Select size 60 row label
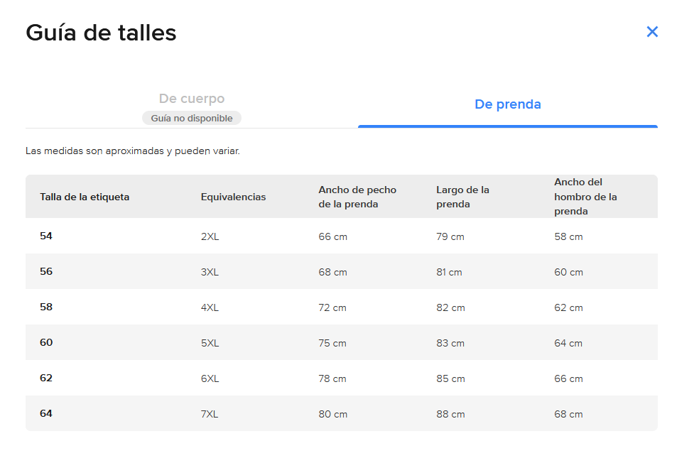Image resolution: width=694 pixels, height=458 pixels. tap(46, 342)
